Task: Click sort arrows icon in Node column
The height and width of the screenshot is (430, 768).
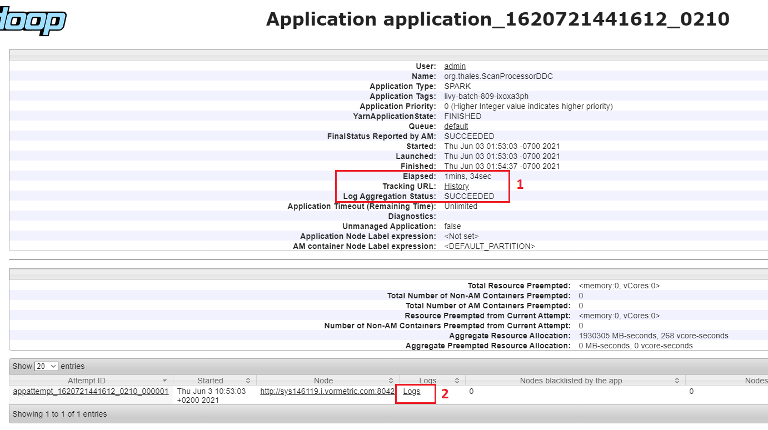Action: [x=391, y=381]
